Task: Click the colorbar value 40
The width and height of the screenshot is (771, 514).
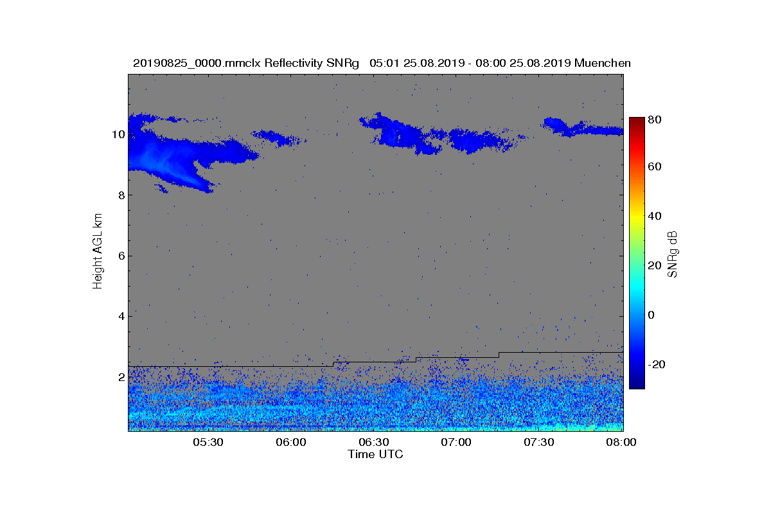Action: pyautogui.click(x=656, y=216)
